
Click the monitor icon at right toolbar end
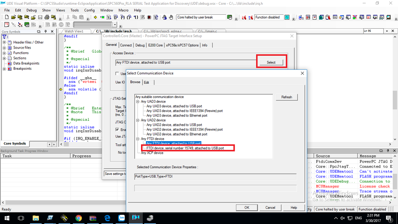[388, 17]
